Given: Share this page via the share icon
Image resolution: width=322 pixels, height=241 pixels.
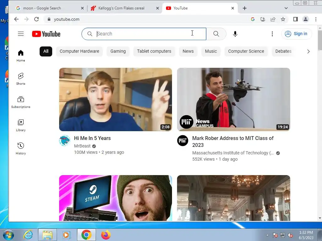Looking at the screenshot, I should (x=273, y=19).
